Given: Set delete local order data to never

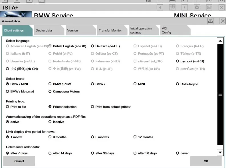Looking at the screenshot, I should [x=182, y=153].
